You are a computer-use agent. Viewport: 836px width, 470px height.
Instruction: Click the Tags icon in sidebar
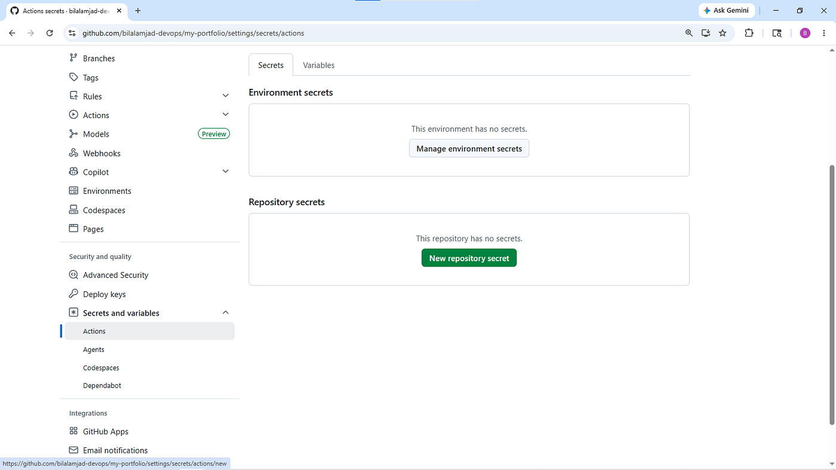pos(73,77)
